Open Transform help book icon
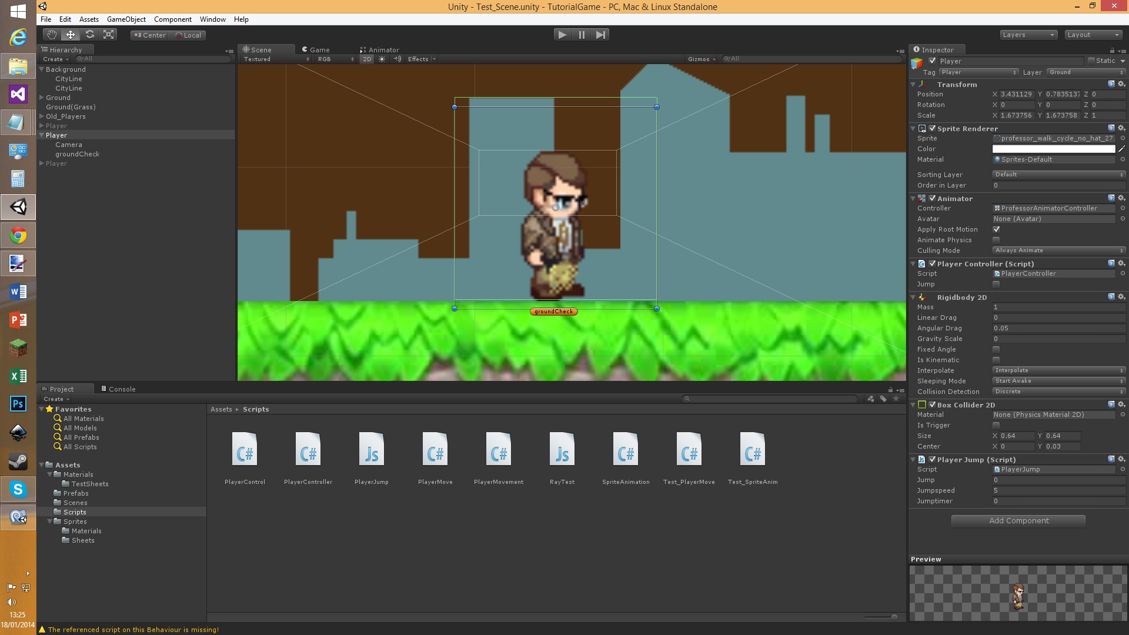 pos(1111,84)
